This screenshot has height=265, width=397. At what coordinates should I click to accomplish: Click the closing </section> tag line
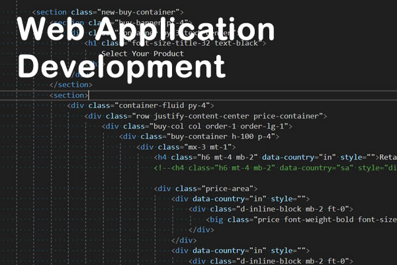pyautogui.click(x=71, y=85)
